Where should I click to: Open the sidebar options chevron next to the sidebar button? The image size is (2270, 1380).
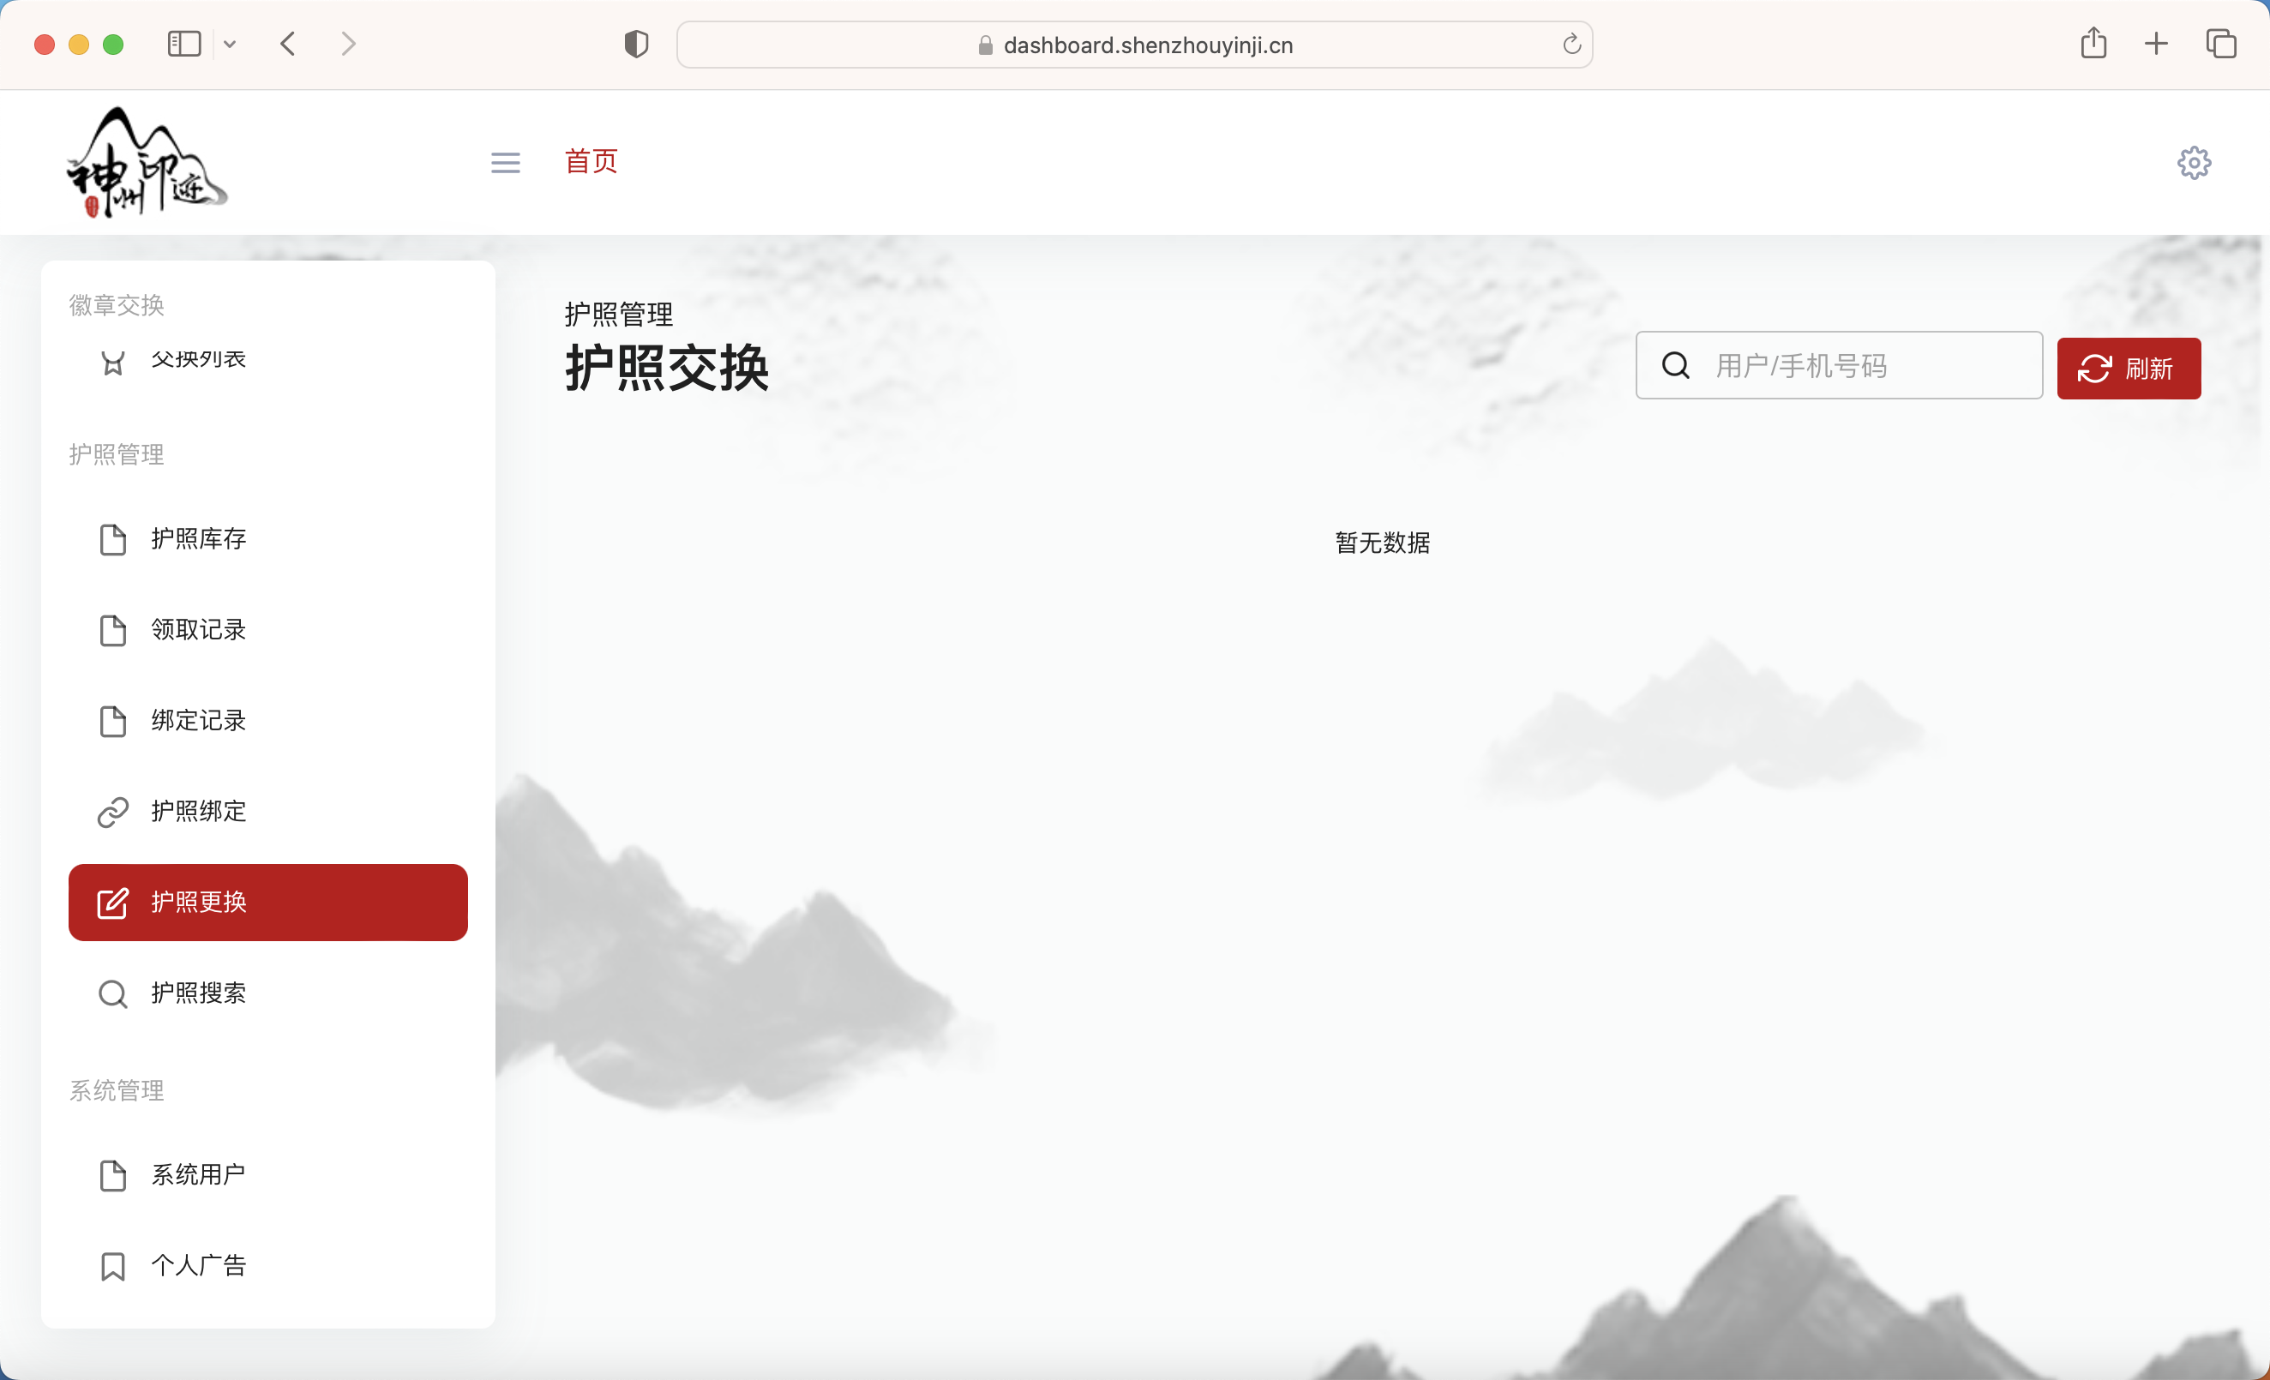pos(231,44)
